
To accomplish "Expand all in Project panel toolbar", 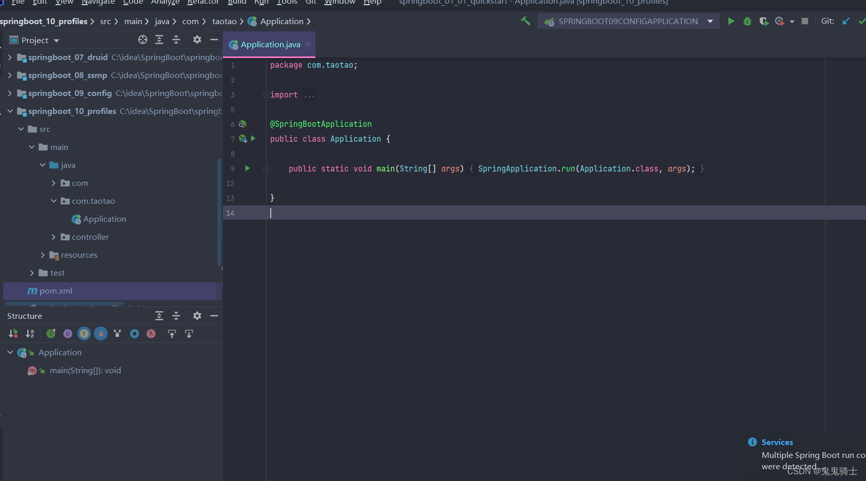I will click(159, 40).
